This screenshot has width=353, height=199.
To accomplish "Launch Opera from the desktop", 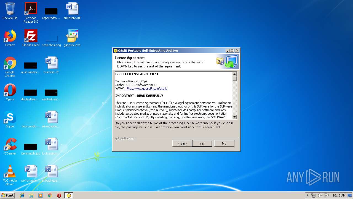I will point(10,92).
